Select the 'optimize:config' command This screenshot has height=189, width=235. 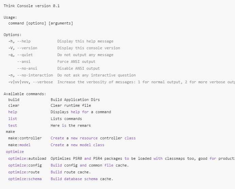(x=25, y=165)
